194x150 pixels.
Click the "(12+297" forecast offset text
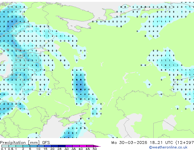pyautogui.click(x=185, y=143)
